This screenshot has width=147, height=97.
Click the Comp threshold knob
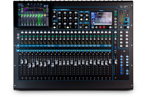click(87, 15)
